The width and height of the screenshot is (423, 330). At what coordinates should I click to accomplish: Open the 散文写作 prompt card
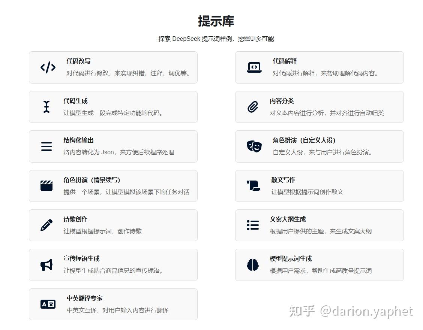[319, 186]
